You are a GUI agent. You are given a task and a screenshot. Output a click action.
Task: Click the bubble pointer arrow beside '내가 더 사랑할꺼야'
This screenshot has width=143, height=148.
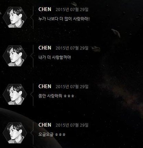pos(32,56)
